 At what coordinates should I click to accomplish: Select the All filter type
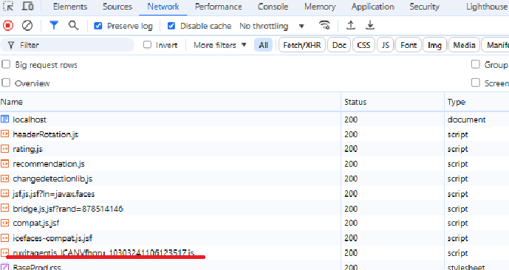(263, 45)
